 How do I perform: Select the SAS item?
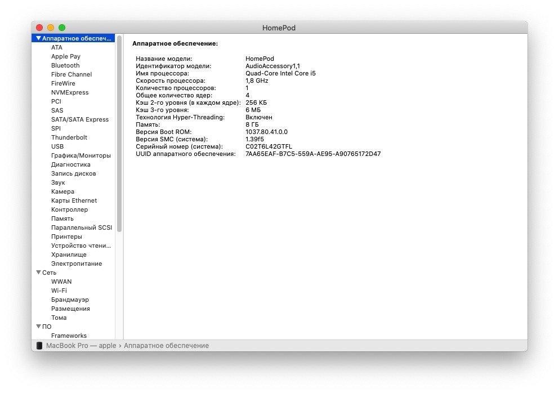[x=57, y=110]
